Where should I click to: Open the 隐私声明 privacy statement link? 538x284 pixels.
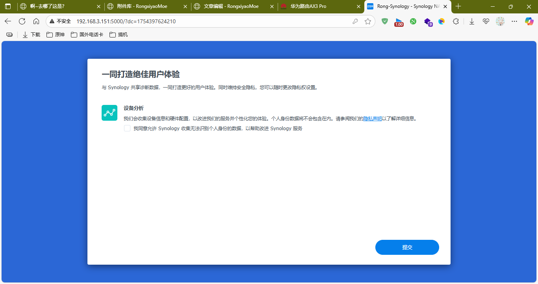[372, 118]
